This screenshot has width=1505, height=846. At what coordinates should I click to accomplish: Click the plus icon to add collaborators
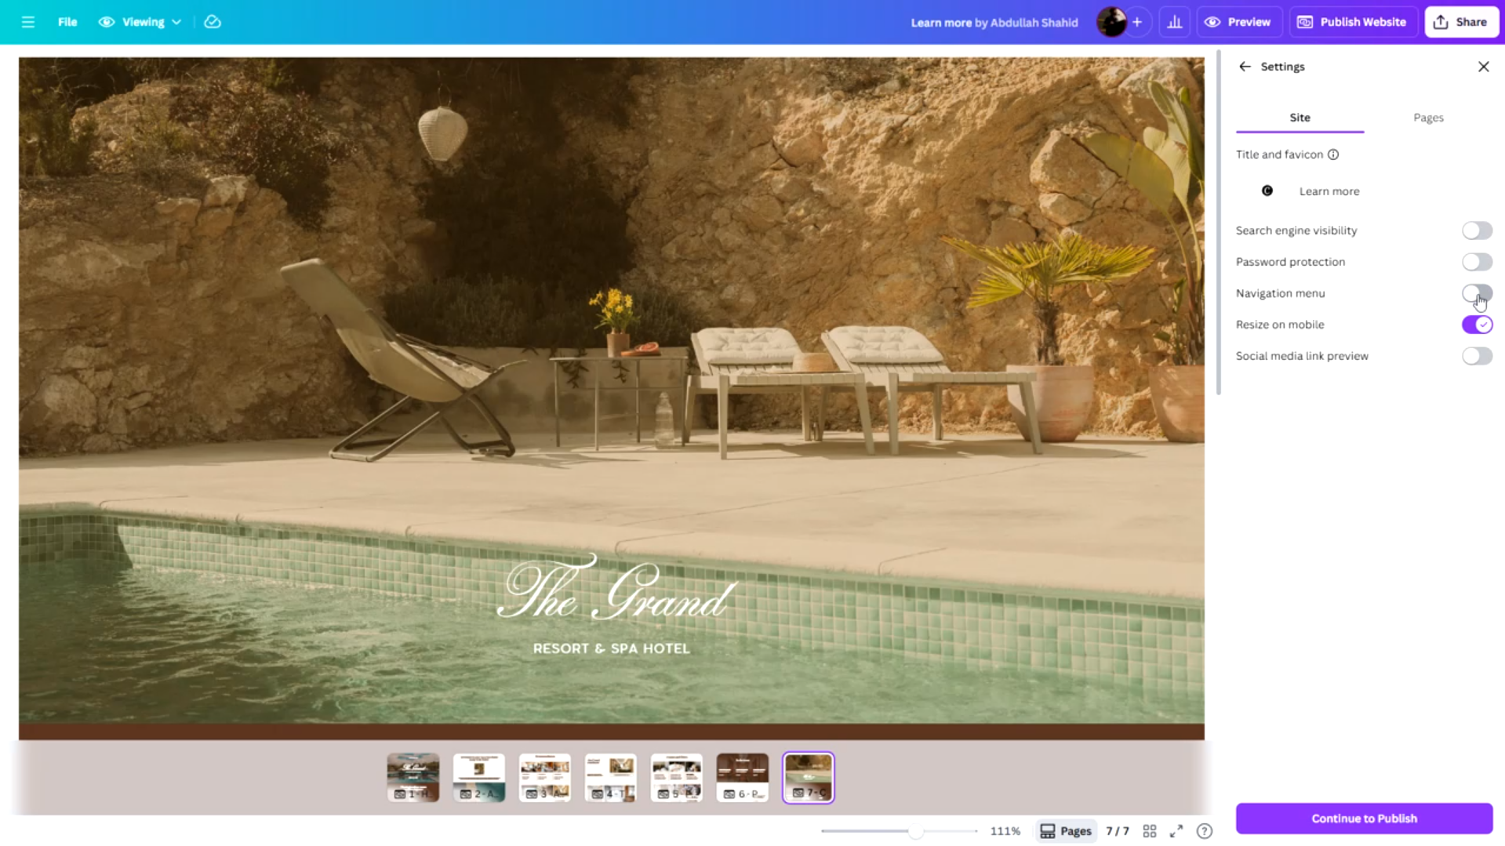coord(1136,22)
